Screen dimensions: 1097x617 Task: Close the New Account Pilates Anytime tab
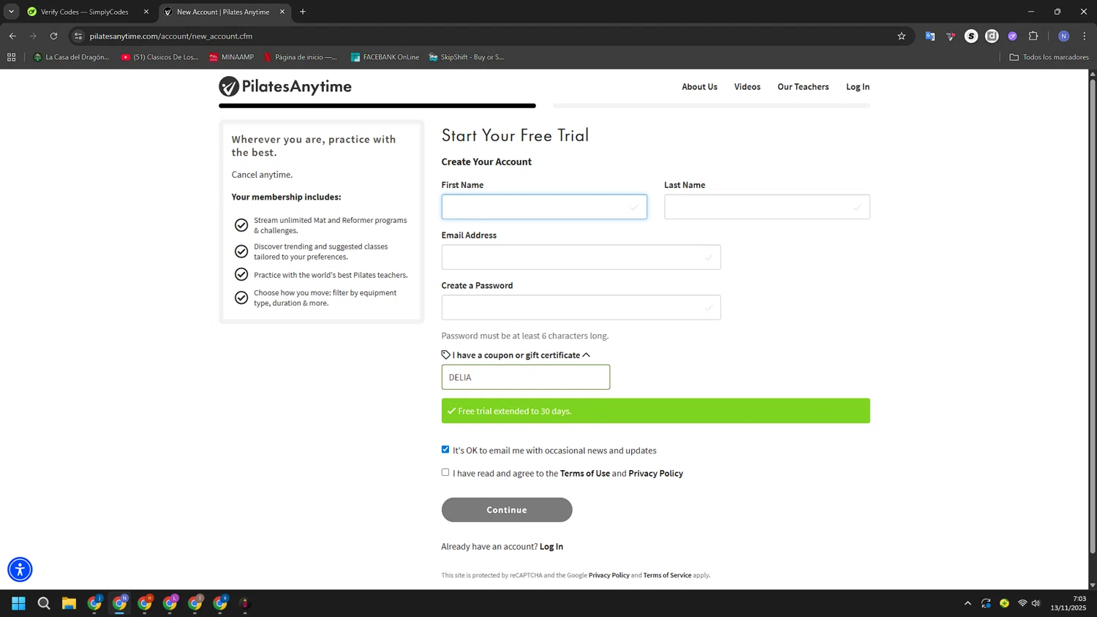coord(282,12)
